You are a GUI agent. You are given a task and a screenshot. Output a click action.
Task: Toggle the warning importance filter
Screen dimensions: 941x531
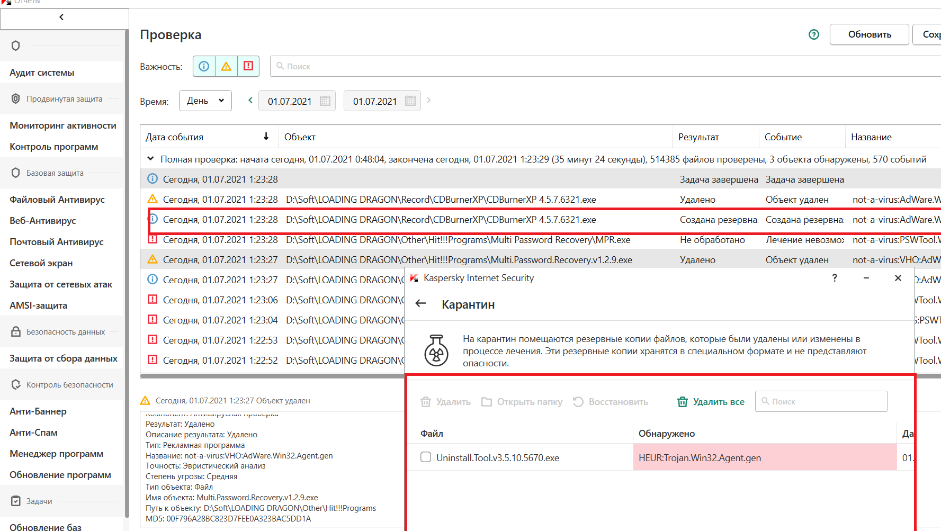[226, 66]
